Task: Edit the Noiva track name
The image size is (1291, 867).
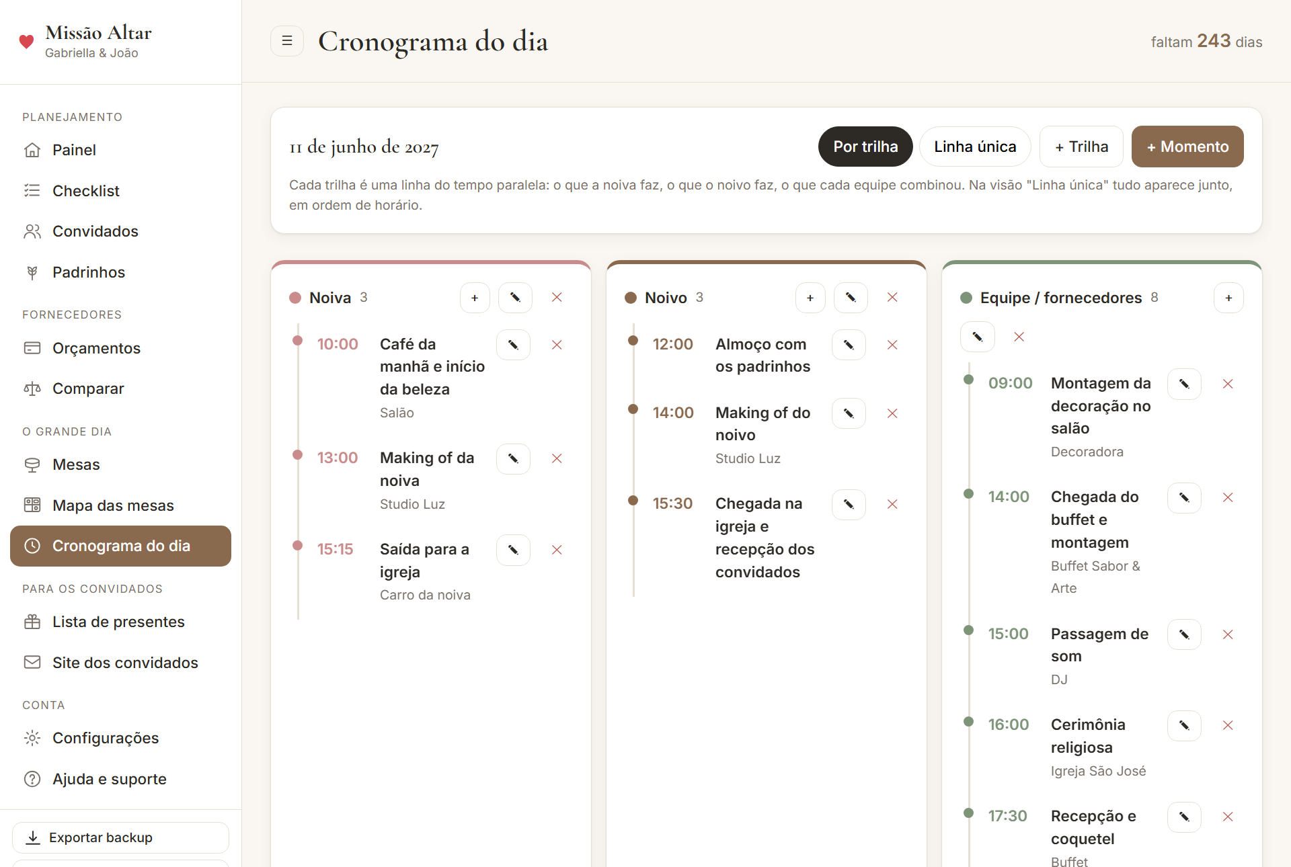Action: click(x=515, y=298)
